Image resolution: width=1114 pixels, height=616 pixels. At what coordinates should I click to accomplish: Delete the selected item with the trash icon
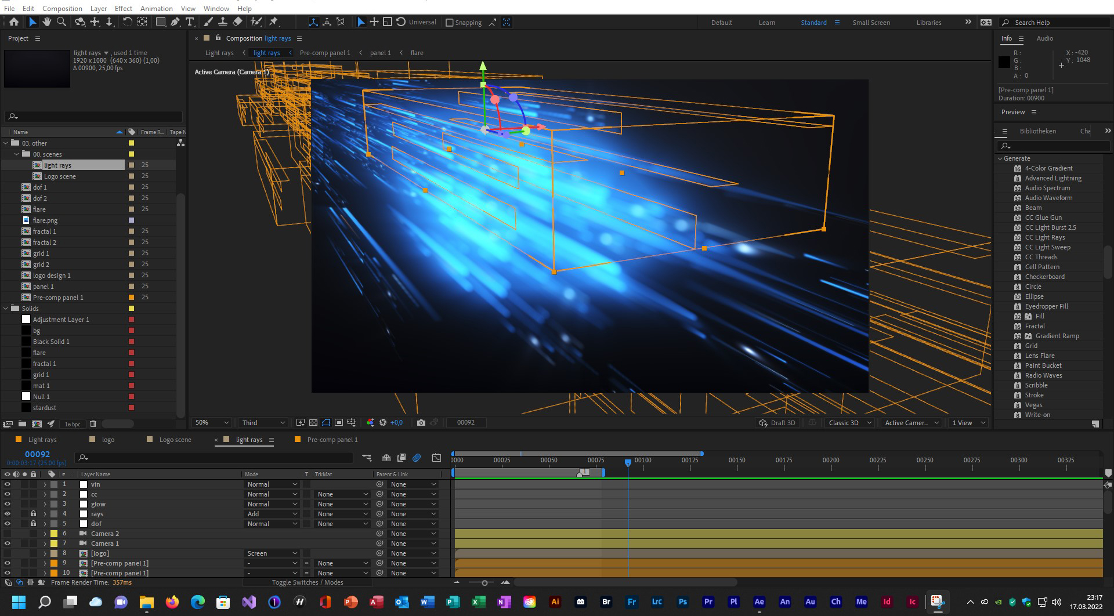pos(93,424)
